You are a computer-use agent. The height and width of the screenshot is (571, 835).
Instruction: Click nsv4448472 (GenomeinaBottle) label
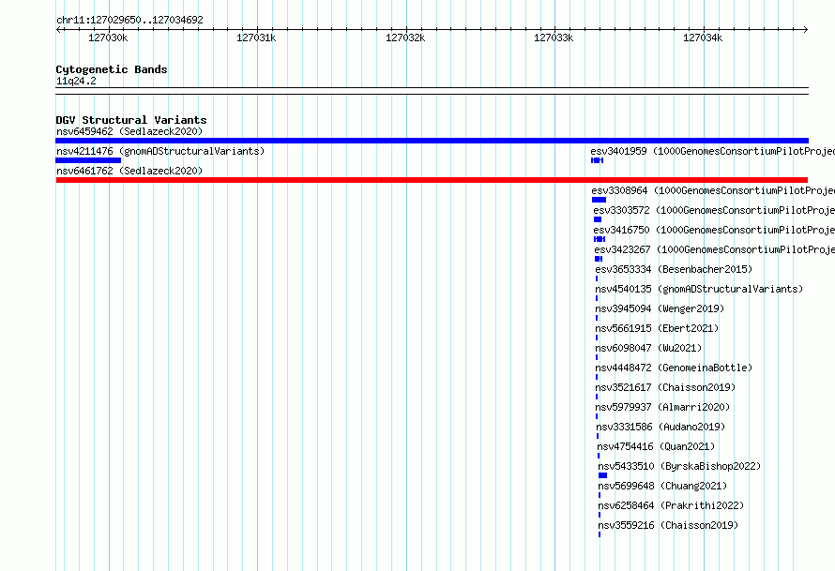[x=674, y=368]
